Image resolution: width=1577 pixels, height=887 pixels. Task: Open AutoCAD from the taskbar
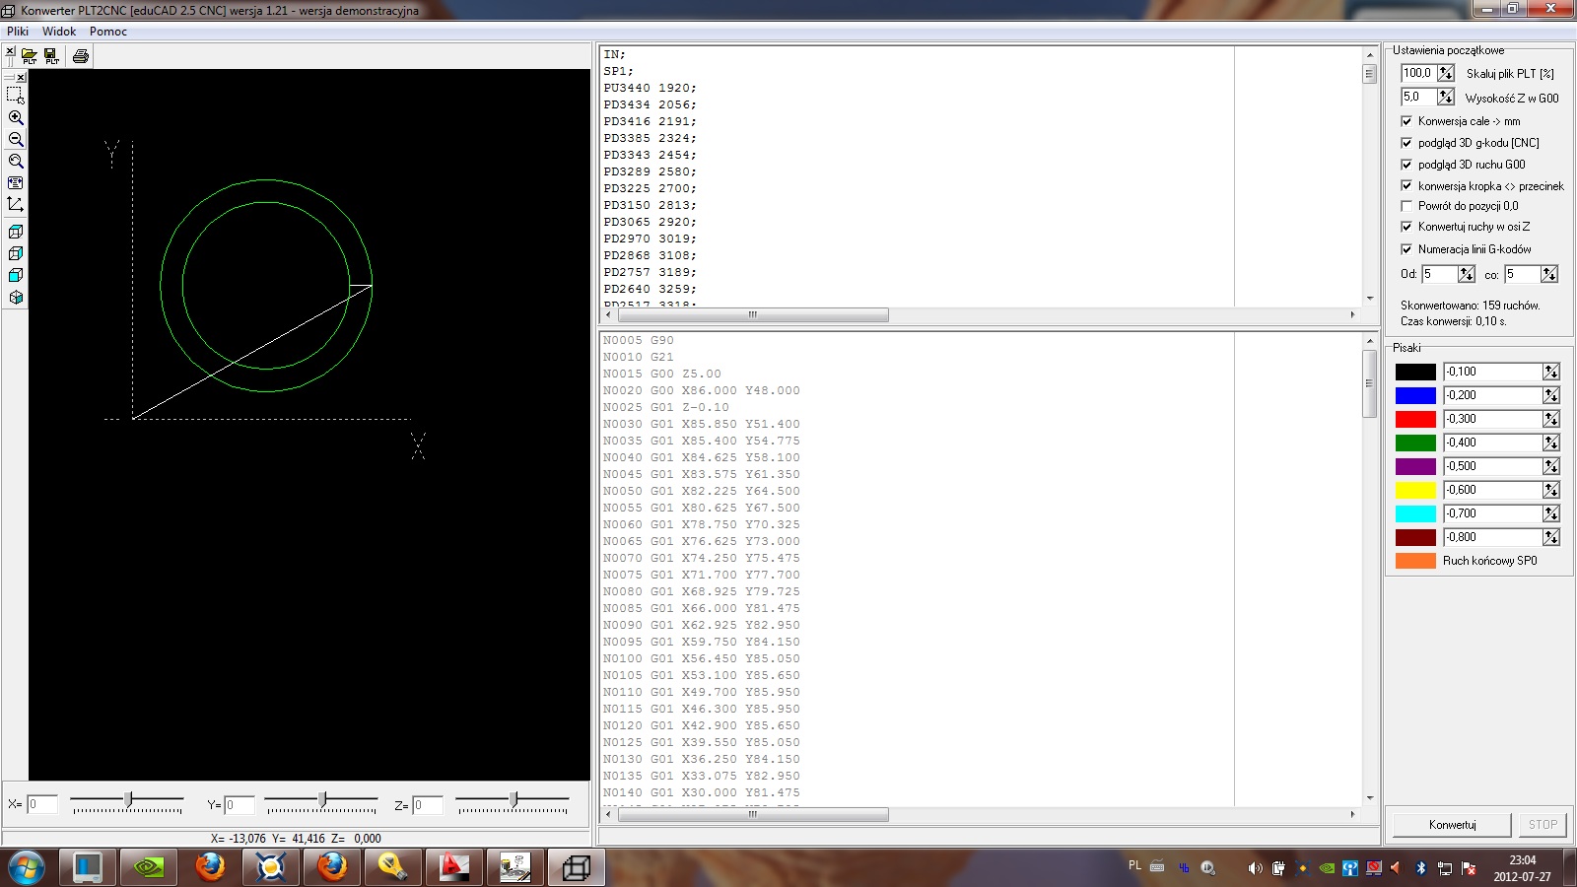point(453,868)
